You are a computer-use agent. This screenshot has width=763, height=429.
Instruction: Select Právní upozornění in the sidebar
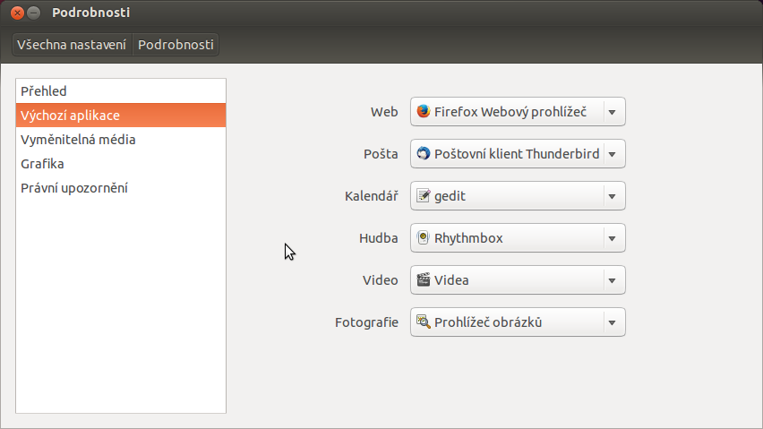[121, 188]
